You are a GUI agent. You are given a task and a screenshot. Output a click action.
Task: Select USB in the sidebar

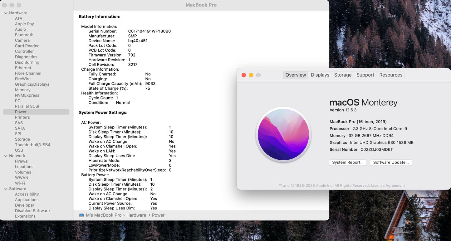click(19, 150)
